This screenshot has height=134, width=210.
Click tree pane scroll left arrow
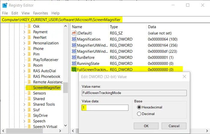[3, 131]
